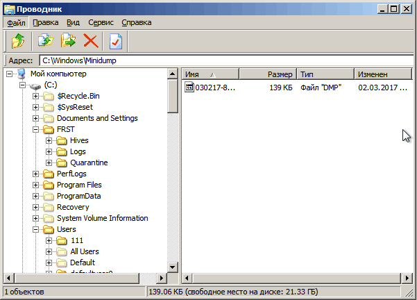This screenshot has height=300, width=417.
Task: Sort by the Изменен column header
Action: tap(383, 74)
